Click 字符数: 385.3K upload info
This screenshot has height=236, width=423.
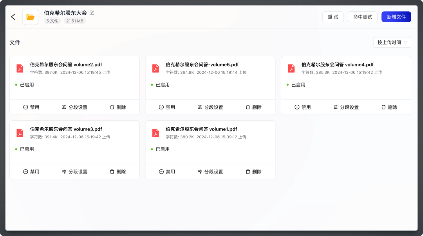click(342, 72)
